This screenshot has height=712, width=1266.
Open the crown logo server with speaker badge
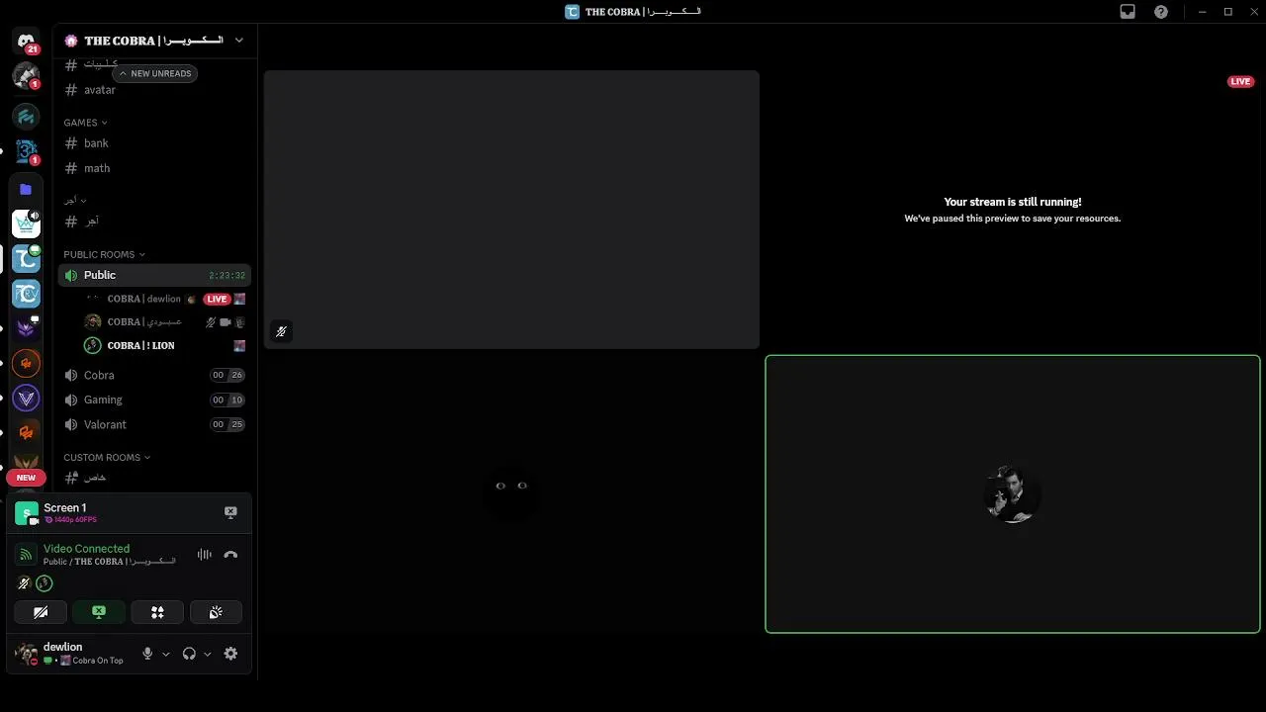pyautogui.click(x=26, y=223)
